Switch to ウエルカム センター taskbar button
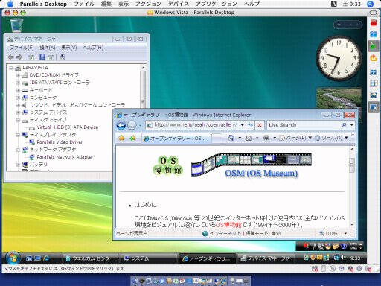 click(91, 258)
